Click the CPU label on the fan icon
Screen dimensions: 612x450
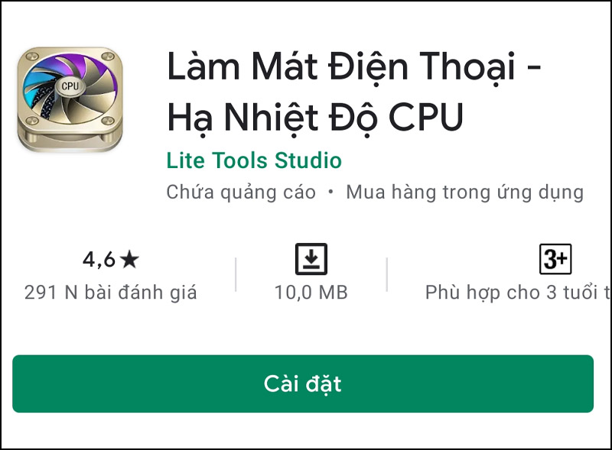pos(70,86)
